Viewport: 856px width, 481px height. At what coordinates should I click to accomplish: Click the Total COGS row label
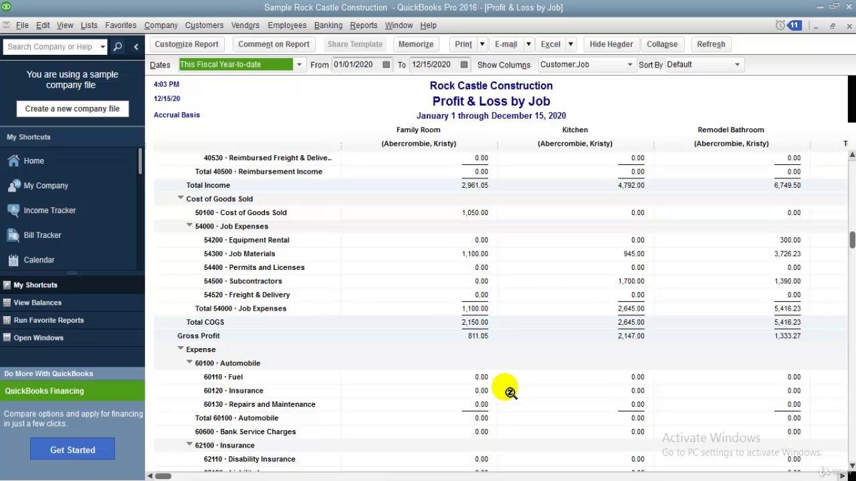(205, 322)
